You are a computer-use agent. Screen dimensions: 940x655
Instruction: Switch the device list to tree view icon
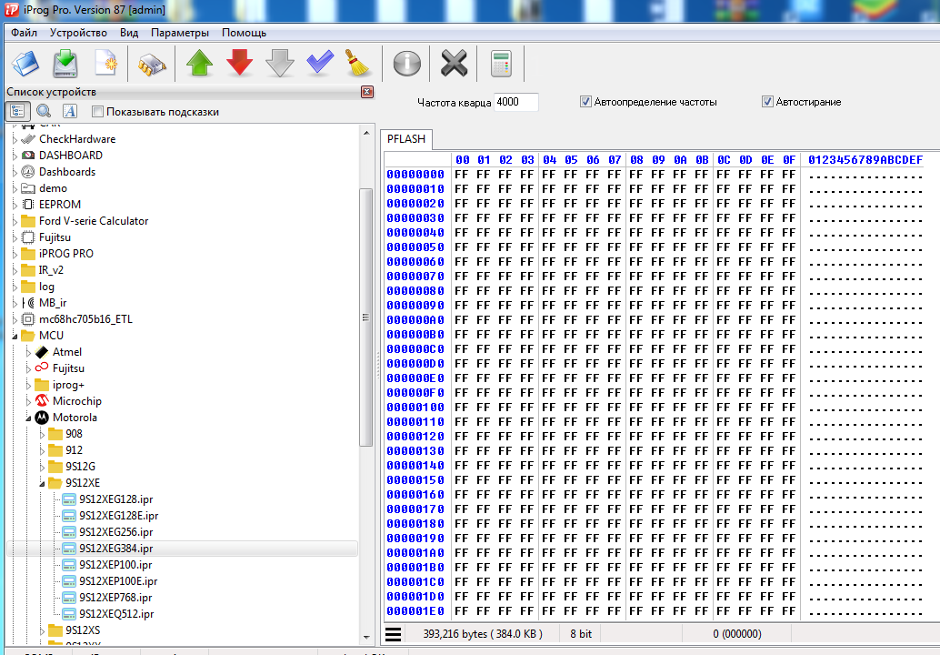17,111
